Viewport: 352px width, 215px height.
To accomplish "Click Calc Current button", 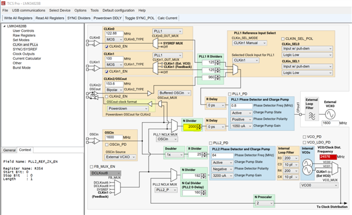I will (x=167, y=18).
